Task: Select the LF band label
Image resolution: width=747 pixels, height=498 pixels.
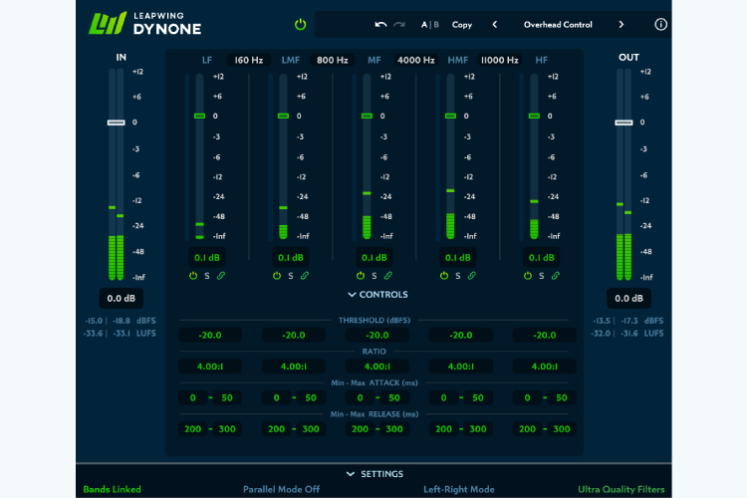Action: click(207, 60)
